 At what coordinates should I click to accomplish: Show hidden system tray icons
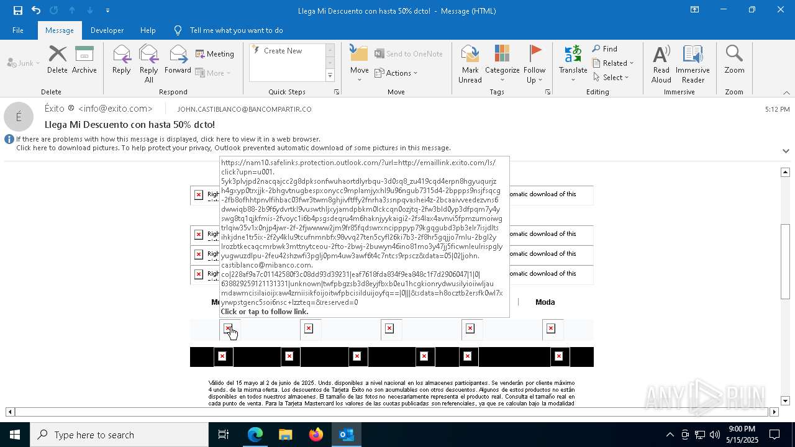point(670,435)
